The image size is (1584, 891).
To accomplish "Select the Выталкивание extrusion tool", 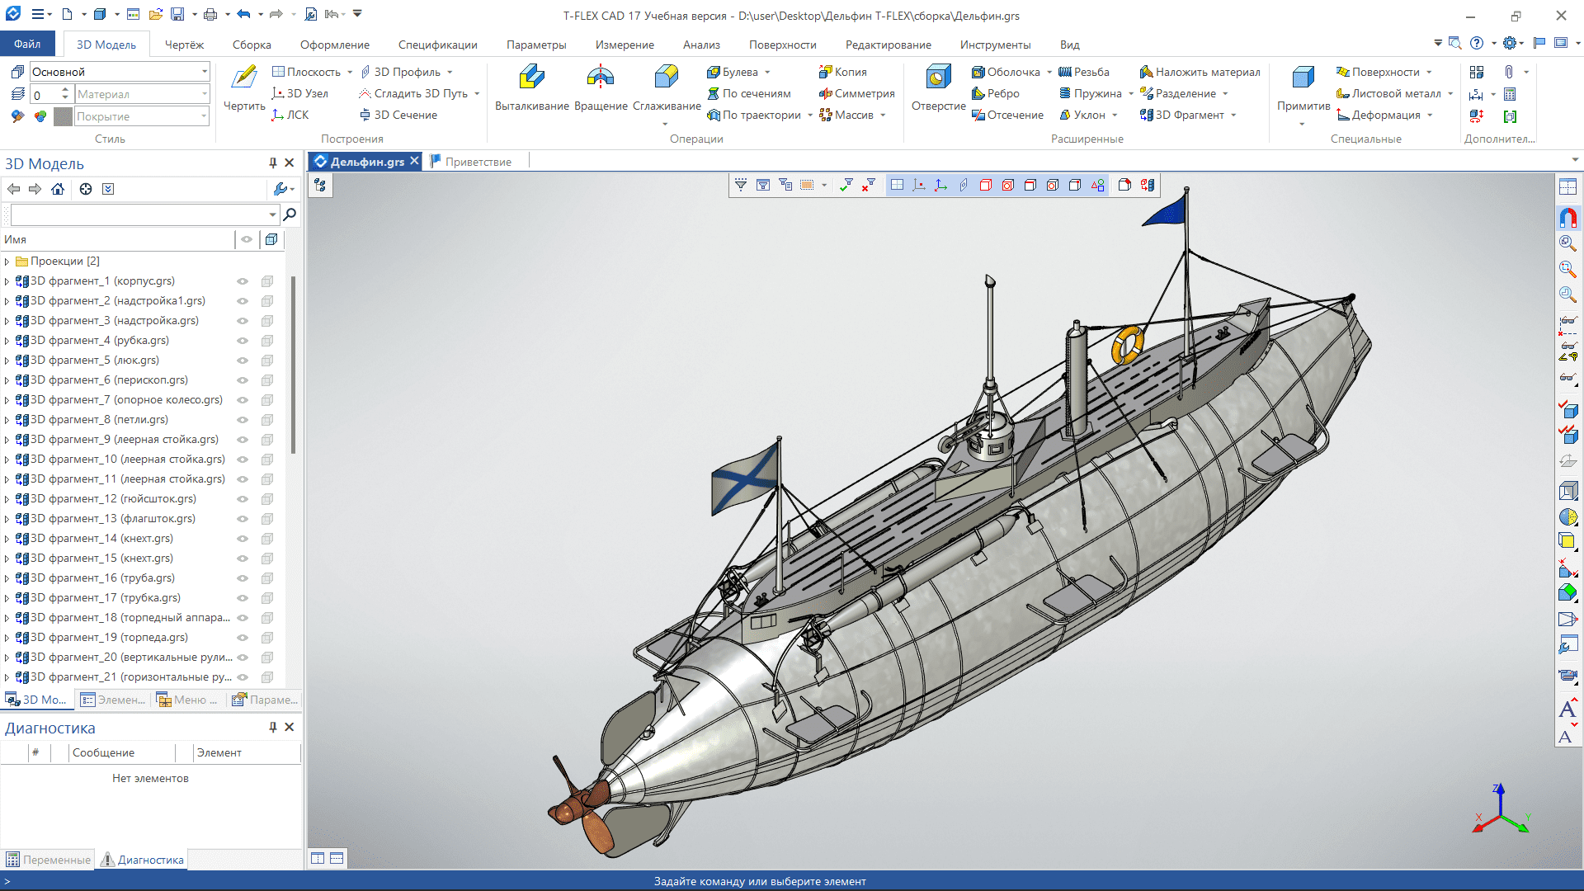I will click(531, 88).
